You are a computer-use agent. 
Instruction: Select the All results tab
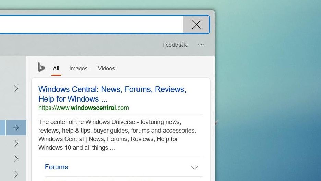[x=56, y=68]
